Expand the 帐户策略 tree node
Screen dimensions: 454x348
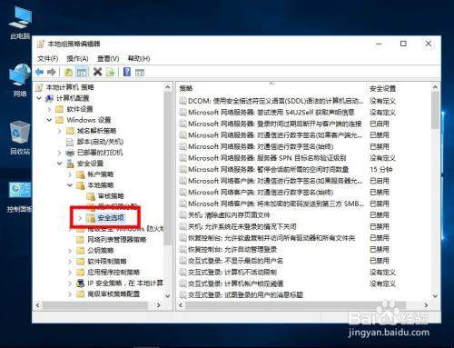point(70,174)
